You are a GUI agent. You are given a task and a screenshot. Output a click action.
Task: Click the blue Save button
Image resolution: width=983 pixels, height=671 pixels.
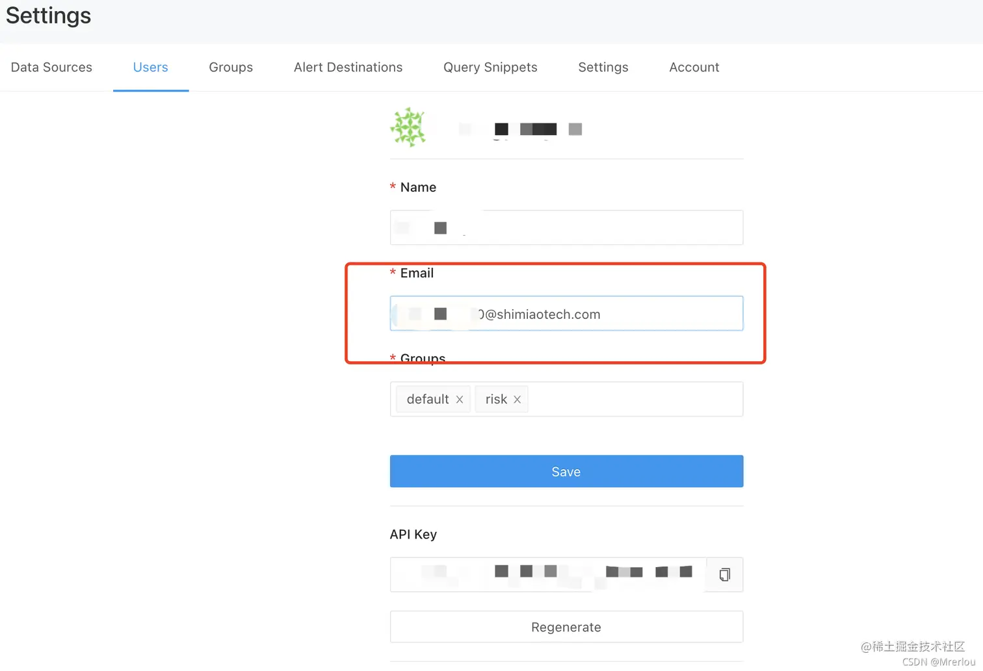pyautogui.click(x=566, y=471)
